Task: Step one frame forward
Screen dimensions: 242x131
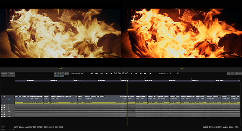Action: click(x=136, y=73)
